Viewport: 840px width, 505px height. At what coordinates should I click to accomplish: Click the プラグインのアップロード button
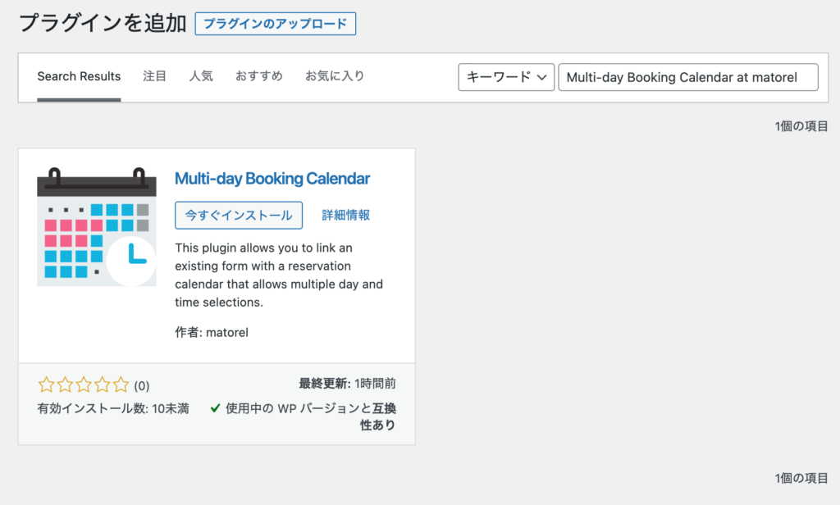click(276, 24)
